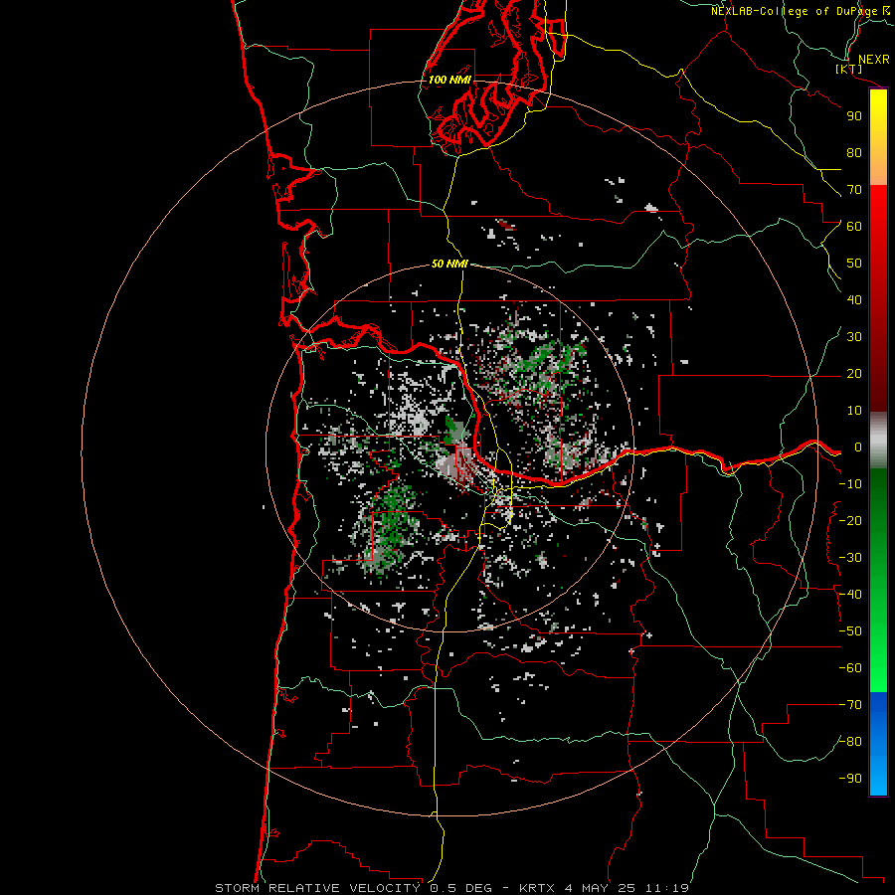895x895 pixels.
Task: Click the -10 value on the velocity scale
Action: click(850, 484)
